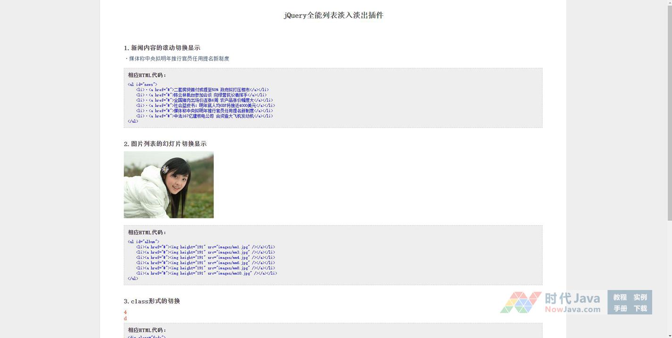672x338 pixels.
Task: Click the 相应HTML代码 label above news code
Action: tap(147, 75)
